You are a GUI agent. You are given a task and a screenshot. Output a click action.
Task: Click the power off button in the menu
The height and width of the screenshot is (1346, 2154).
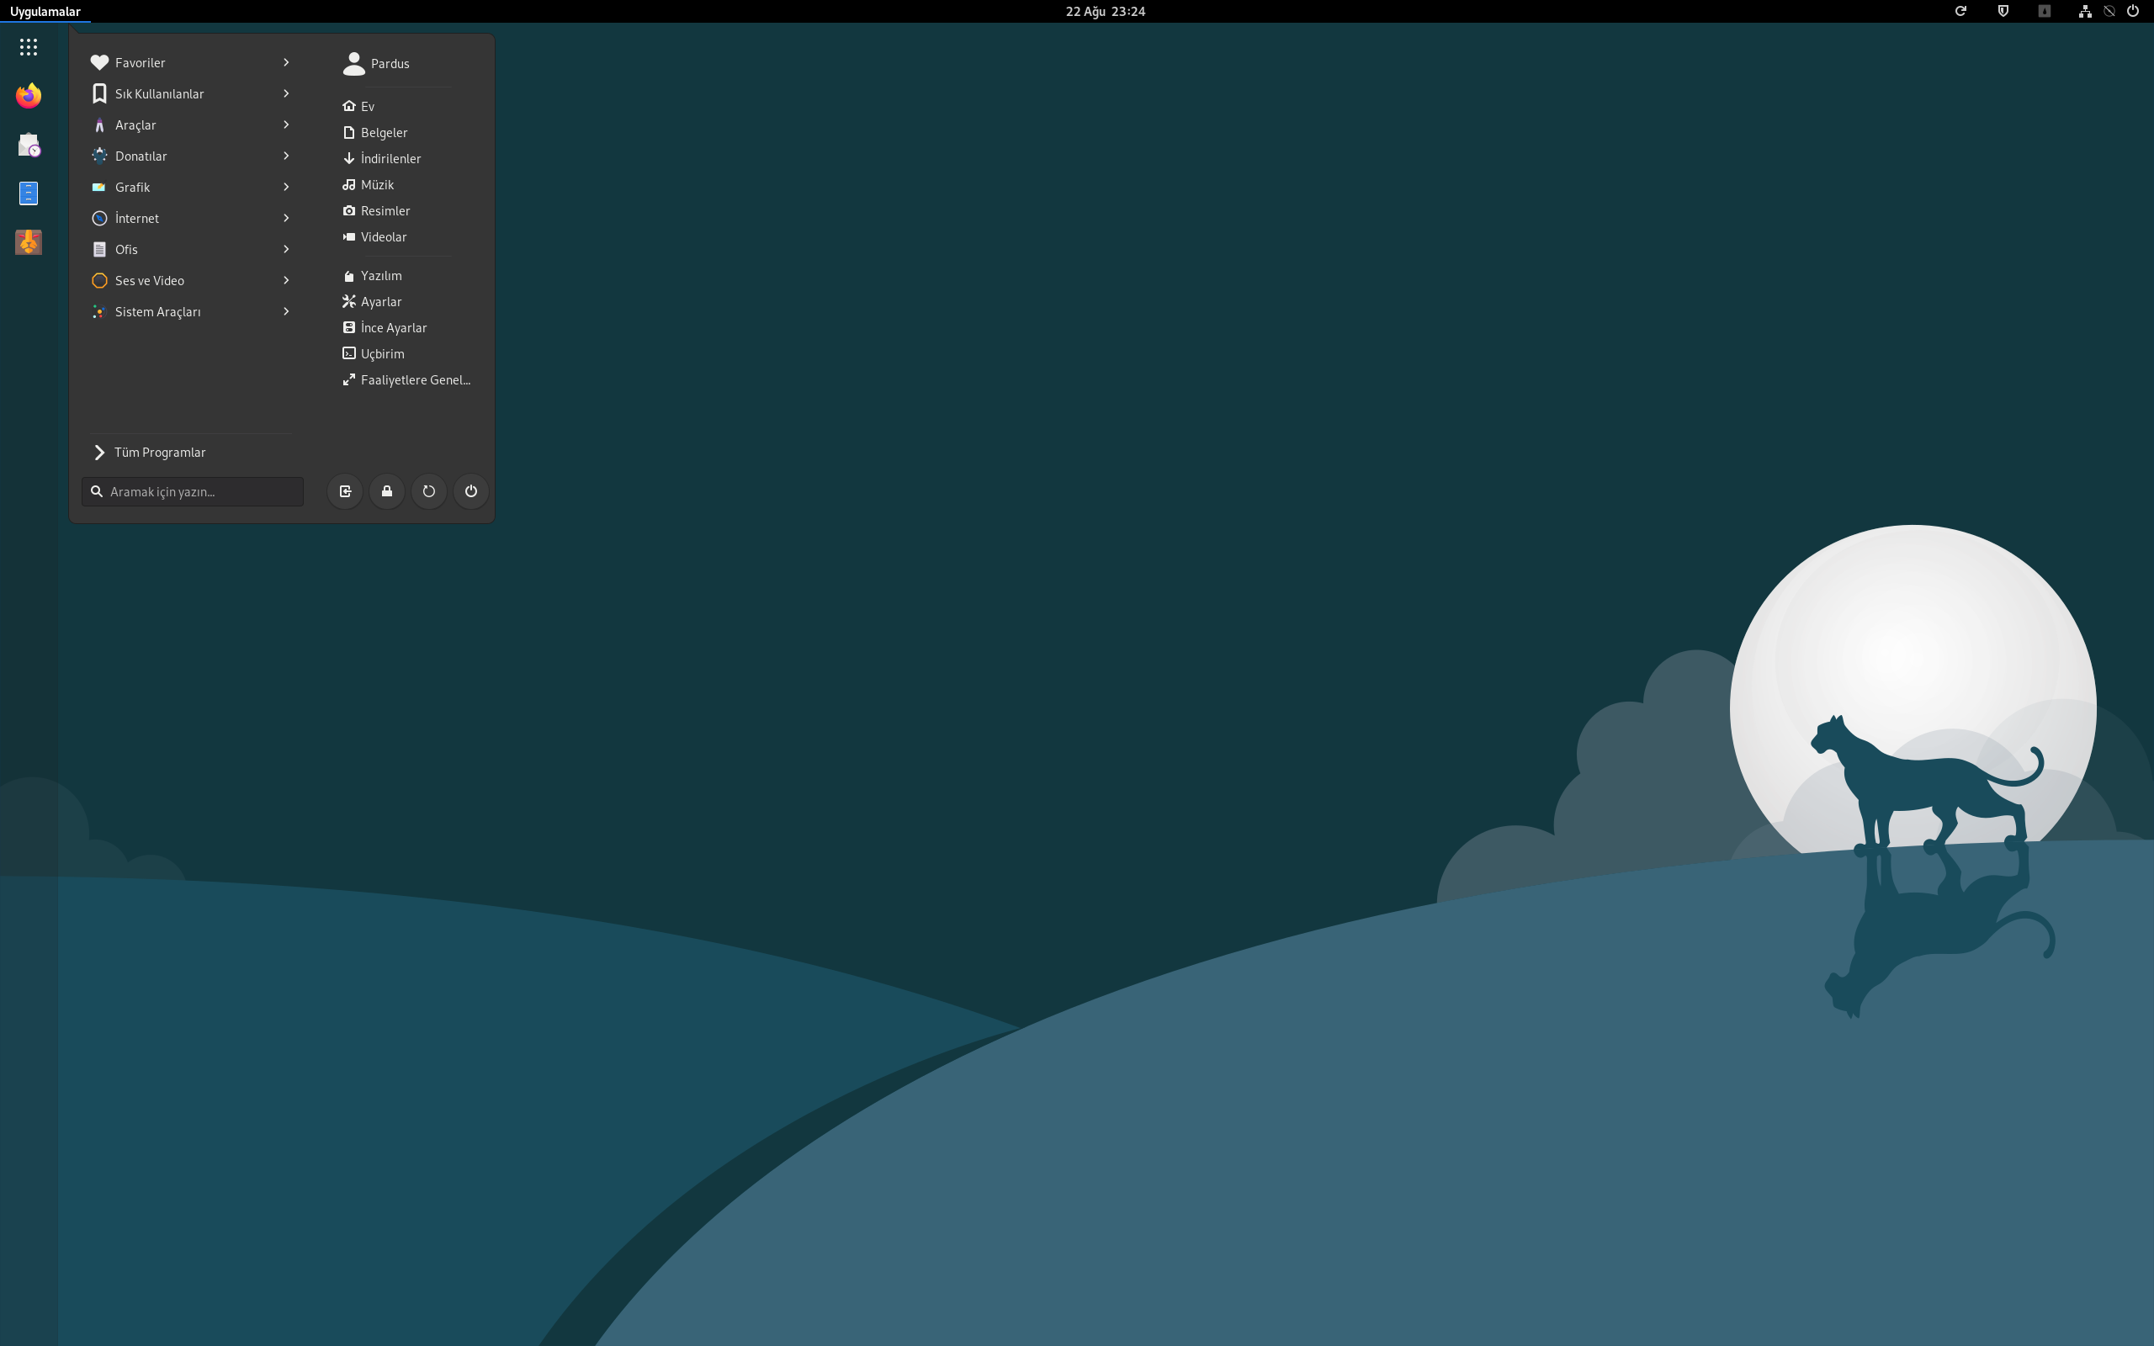(x=471, y=491)
